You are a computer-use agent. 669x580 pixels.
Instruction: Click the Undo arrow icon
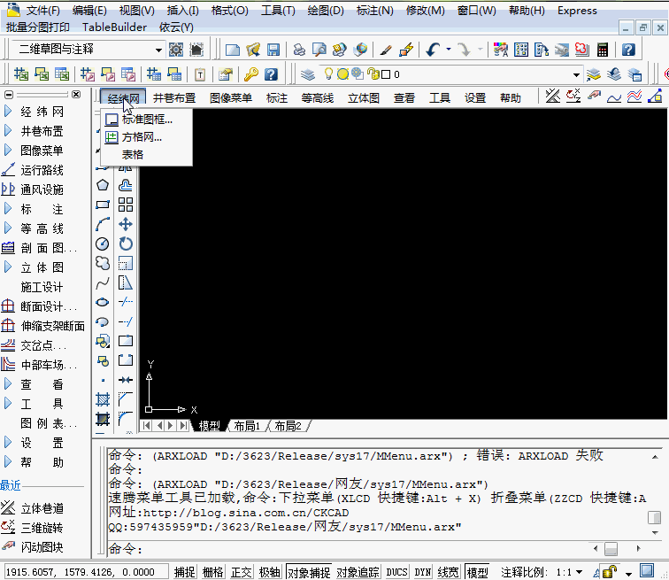(433, 50)
